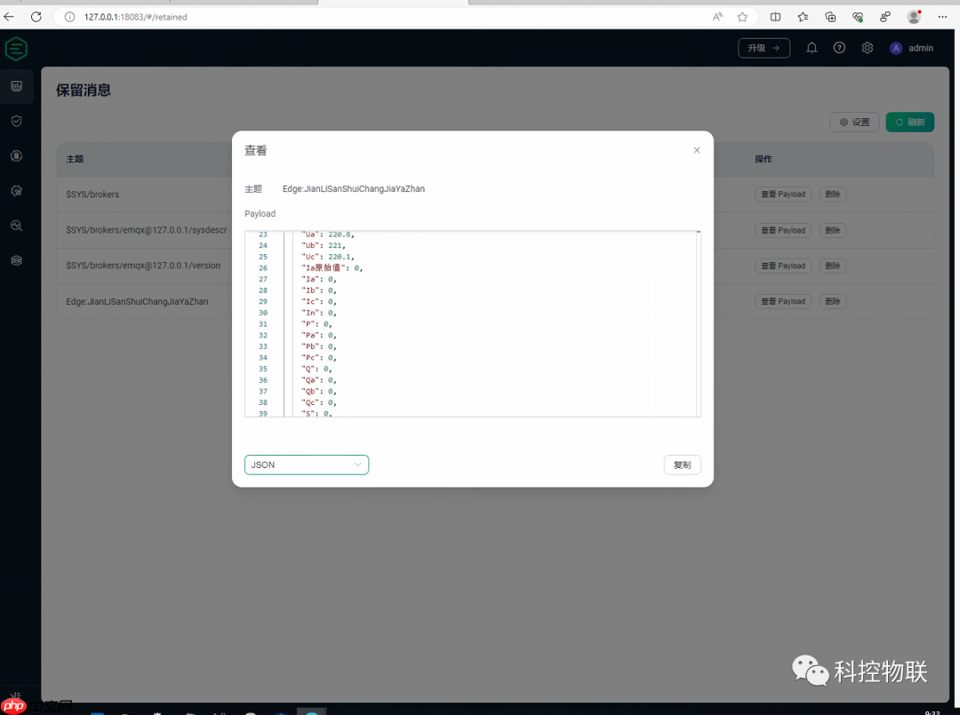Open the JSON format dropdown

point(307,465)
